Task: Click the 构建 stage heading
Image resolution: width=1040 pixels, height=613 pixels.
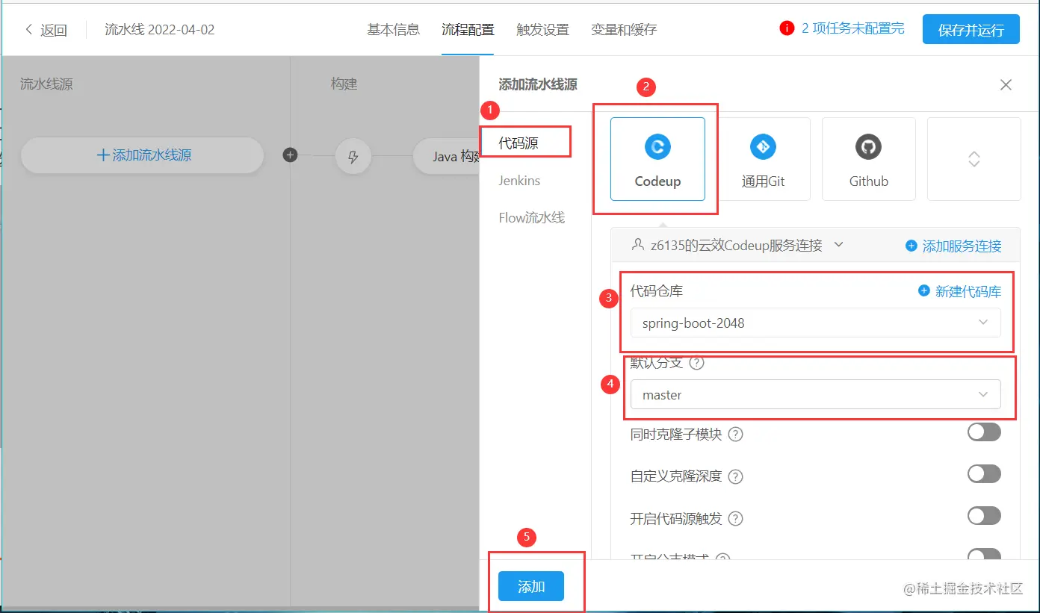Action: (x=344, y=84)
